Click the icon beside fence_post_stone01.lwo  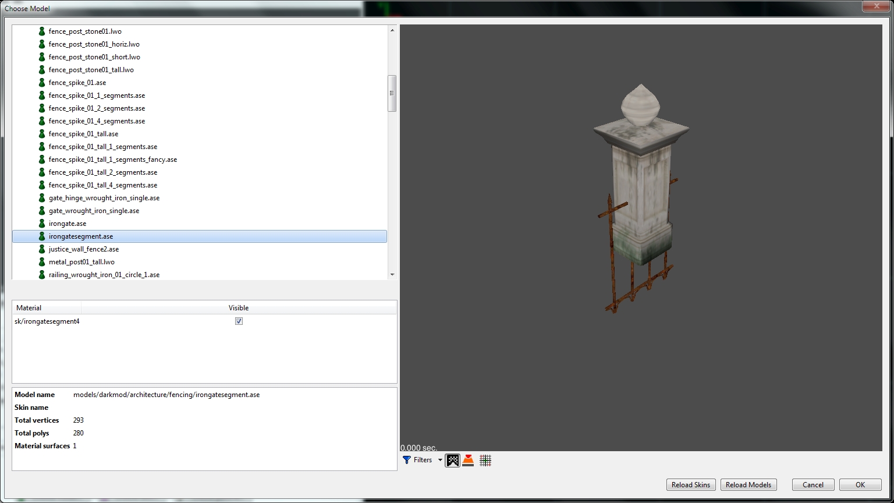pyautogui.click(x=42, y=31)
